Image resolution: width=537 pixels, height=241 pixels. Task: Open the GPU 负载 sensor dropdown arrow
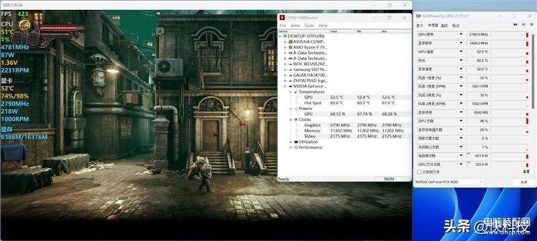461,121
